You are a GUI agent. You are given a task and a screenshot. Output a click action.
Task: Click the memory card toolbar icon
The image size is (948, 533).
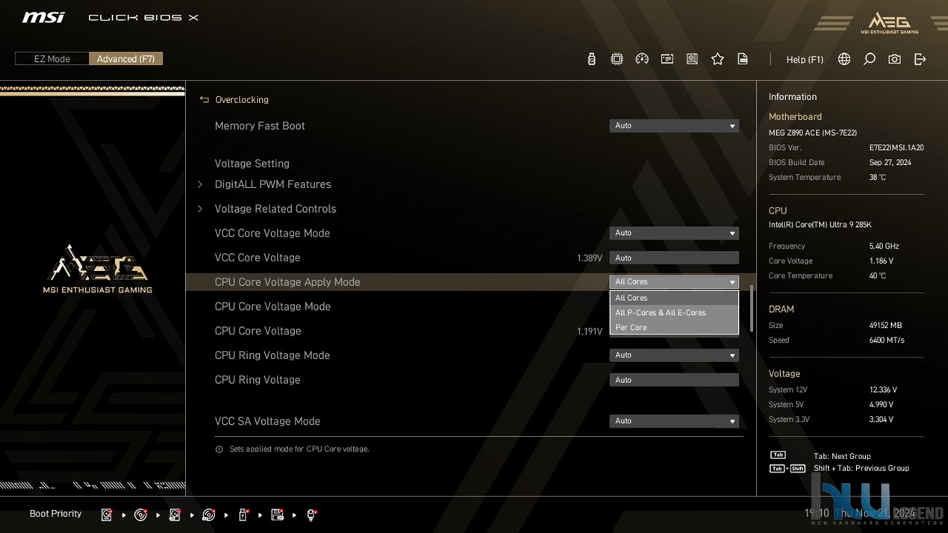(667, 59)
